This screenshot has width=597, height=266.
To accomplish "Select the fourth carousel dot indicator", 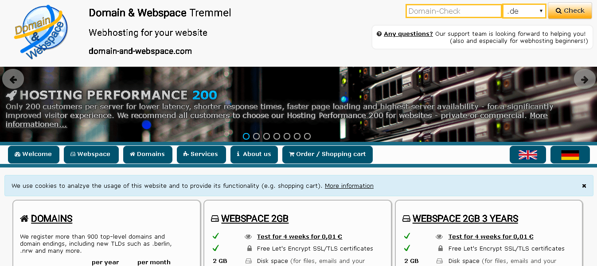I will pyautogui.click(x=277, y=136).
